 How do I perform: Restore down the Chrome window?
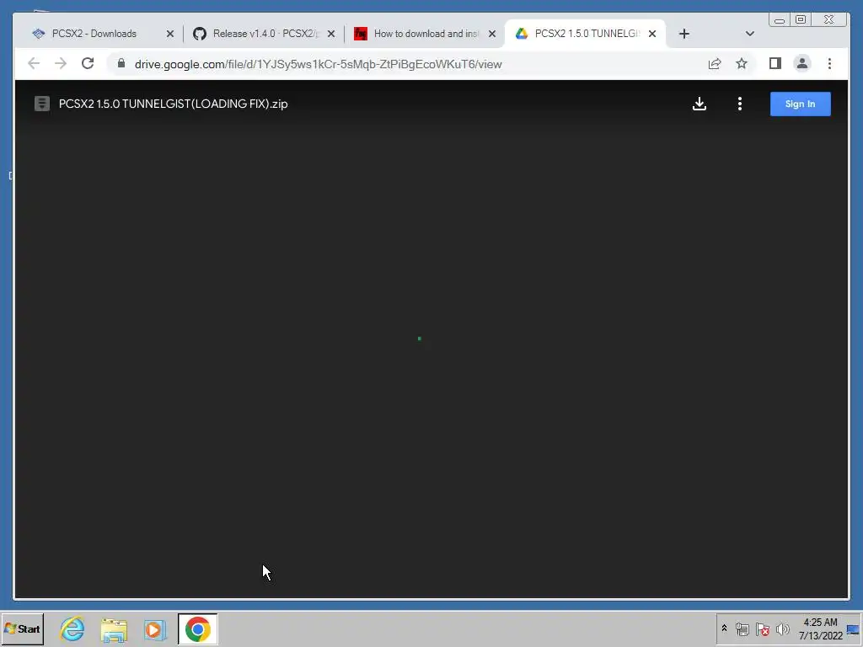801,20
